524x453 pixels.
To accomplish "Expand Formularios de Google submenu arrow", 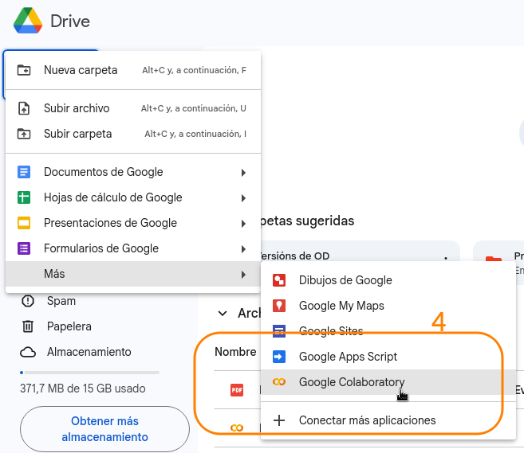I will coord(243,249).
